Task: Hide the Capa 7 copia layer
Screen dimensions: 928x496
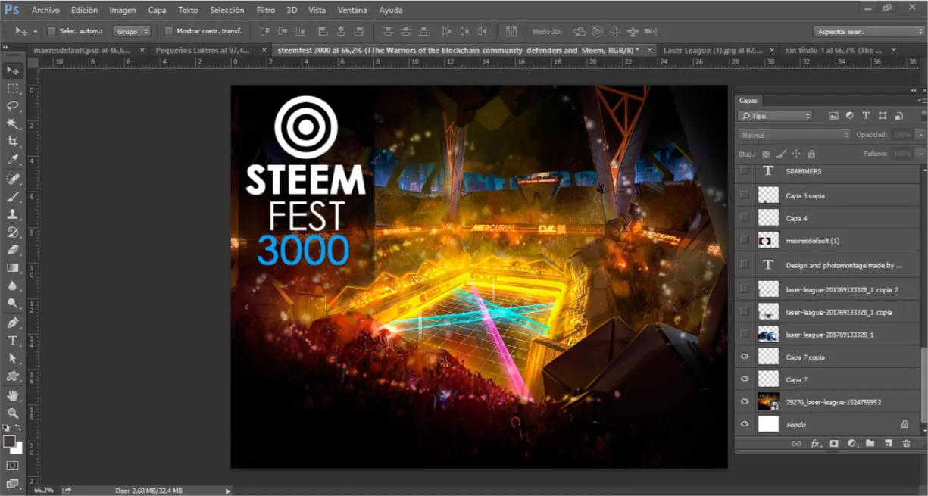Action: tap(745, 356)
